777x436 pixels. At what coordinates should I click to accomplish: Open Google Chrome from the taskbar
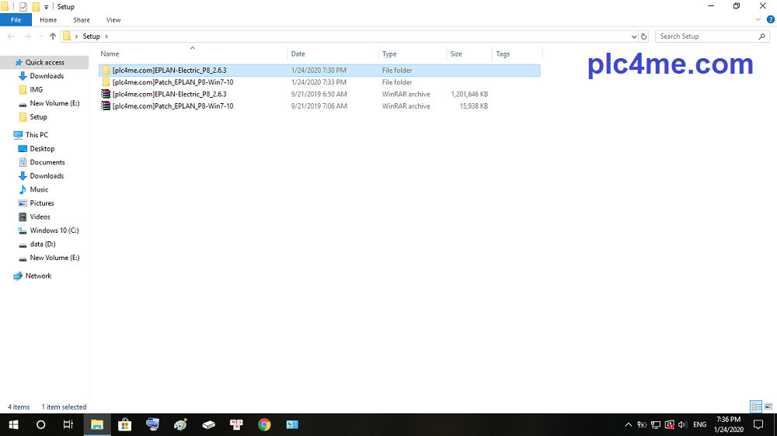tap(264, 424)
